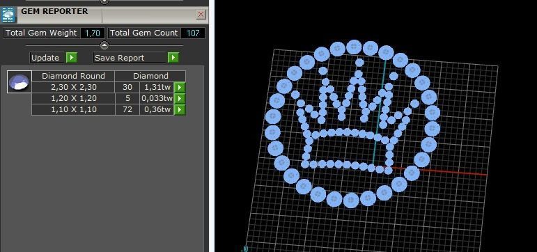The image size is (537, 252).
Task: Select the 1,20 X 1,20 size cell
Action: pos(73,98)
